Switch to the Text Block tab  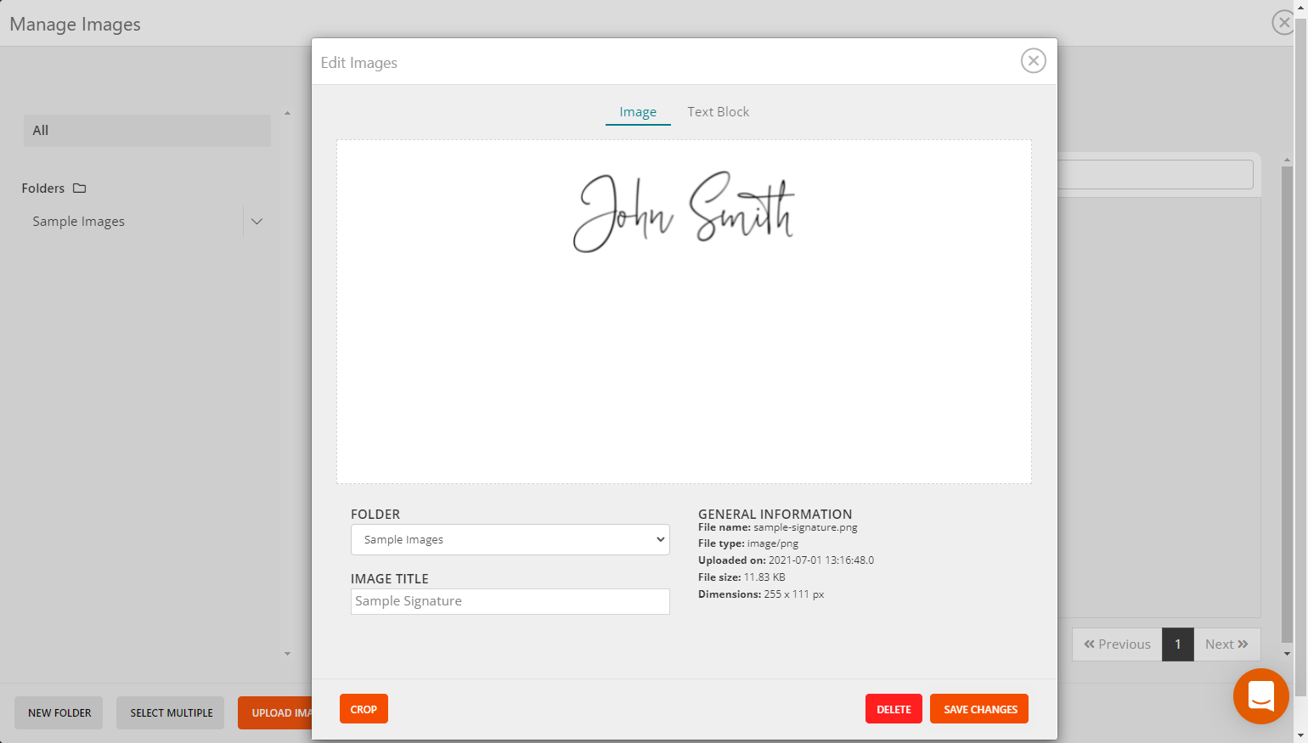click(x=718, y=111)
